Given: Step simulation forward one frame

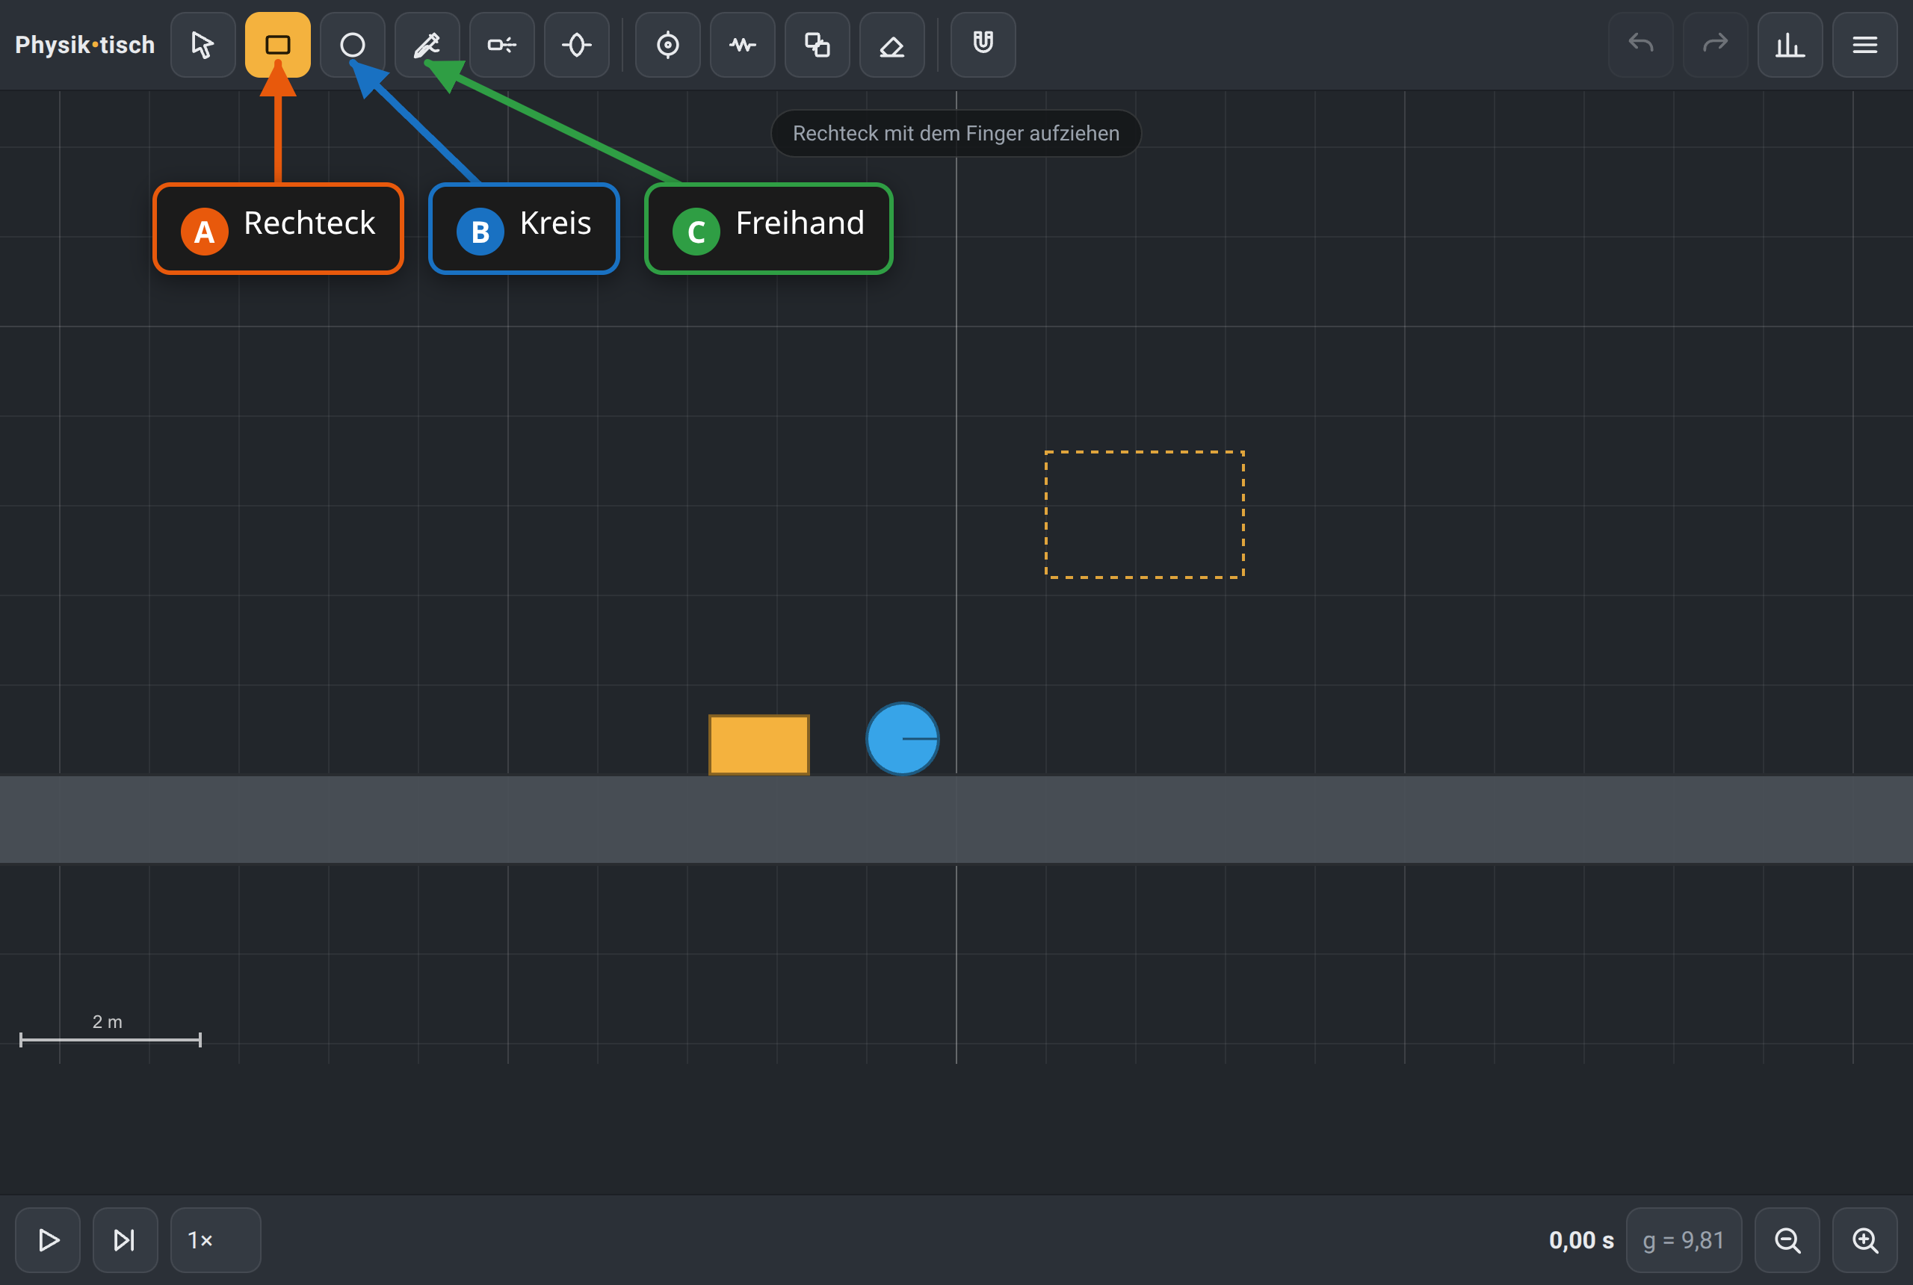Looking at the screenshot, I should tap(125, 1240).
